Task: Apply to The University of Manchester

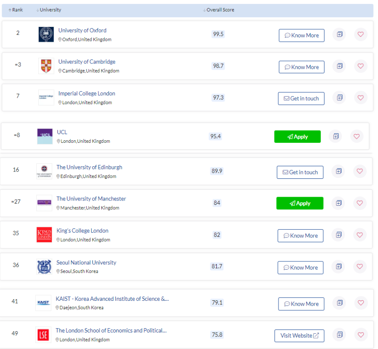Action: click(x=300, y=203)
